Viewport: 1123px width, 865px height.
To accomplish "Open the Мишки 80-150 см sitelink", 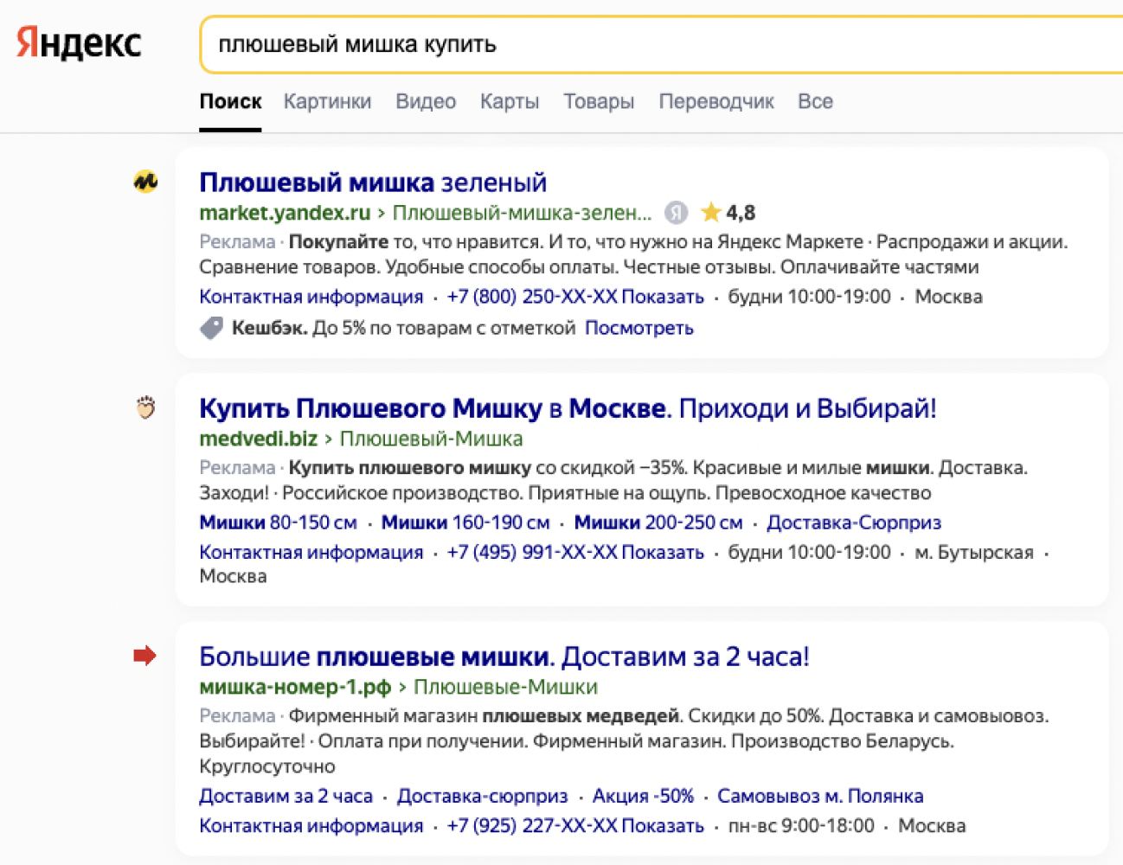I will 278,522.
